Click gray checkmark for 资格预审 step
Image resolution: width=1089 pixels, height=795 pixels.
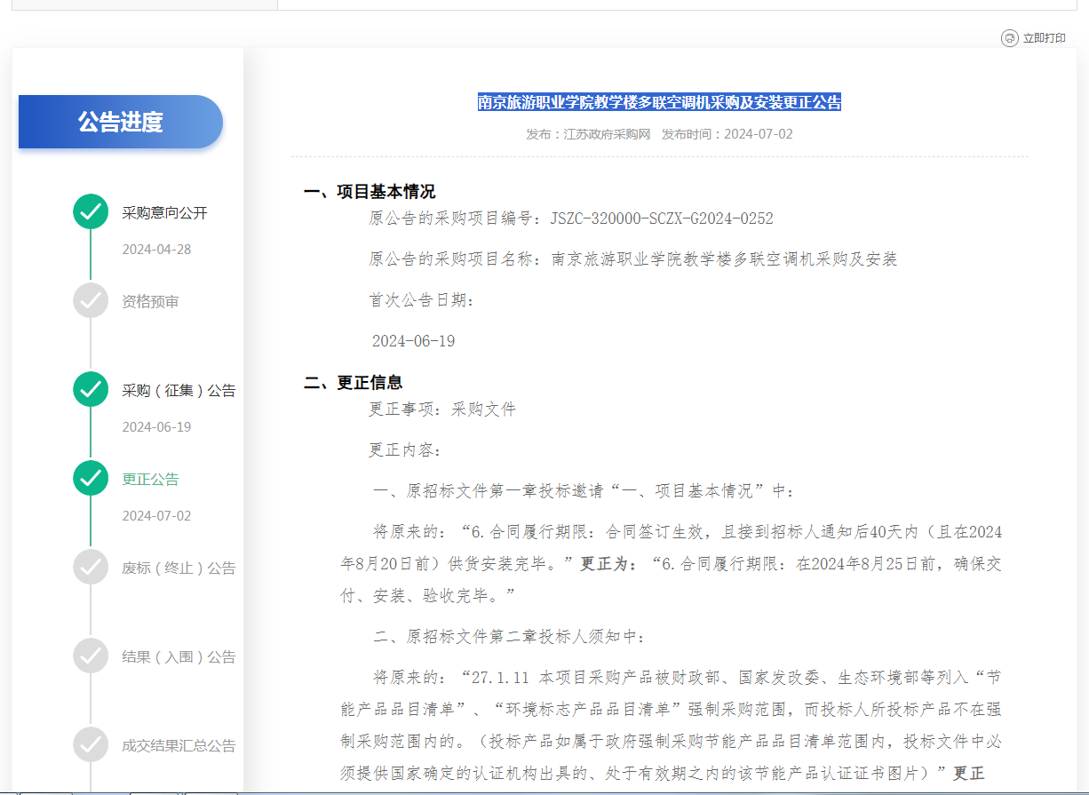pyautogui.click(x=91, y=300)
